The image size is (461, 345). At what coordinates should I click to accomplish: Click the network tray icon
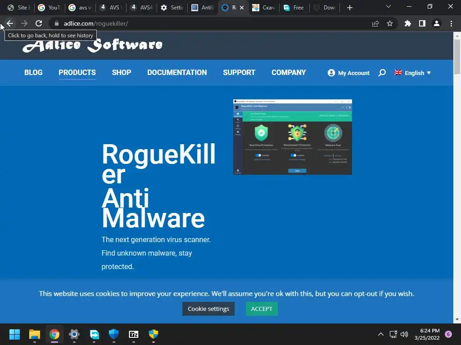click(x=393, y=334)
